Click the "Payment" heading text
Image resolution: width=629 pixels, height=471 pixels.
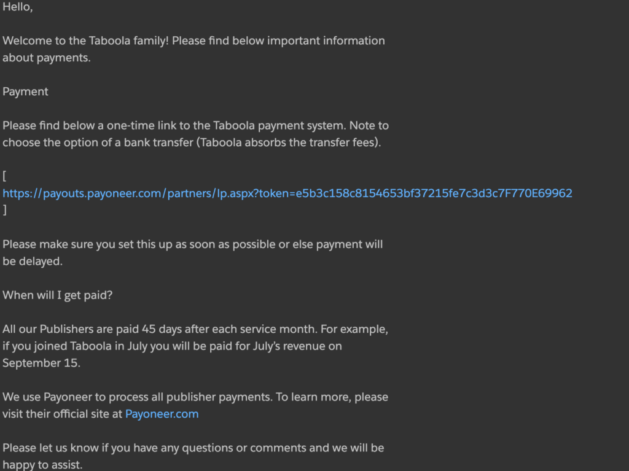tap(25, 91)
